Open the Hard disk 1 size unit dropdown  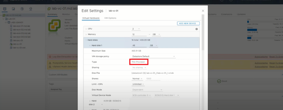tap(153, 46)
